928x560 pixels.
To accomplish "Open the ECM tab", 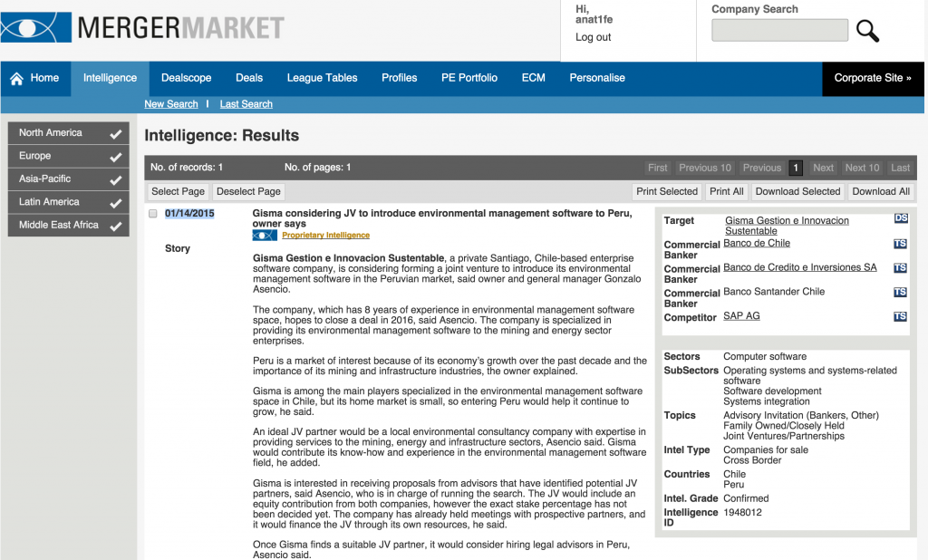I will point(533,78).
